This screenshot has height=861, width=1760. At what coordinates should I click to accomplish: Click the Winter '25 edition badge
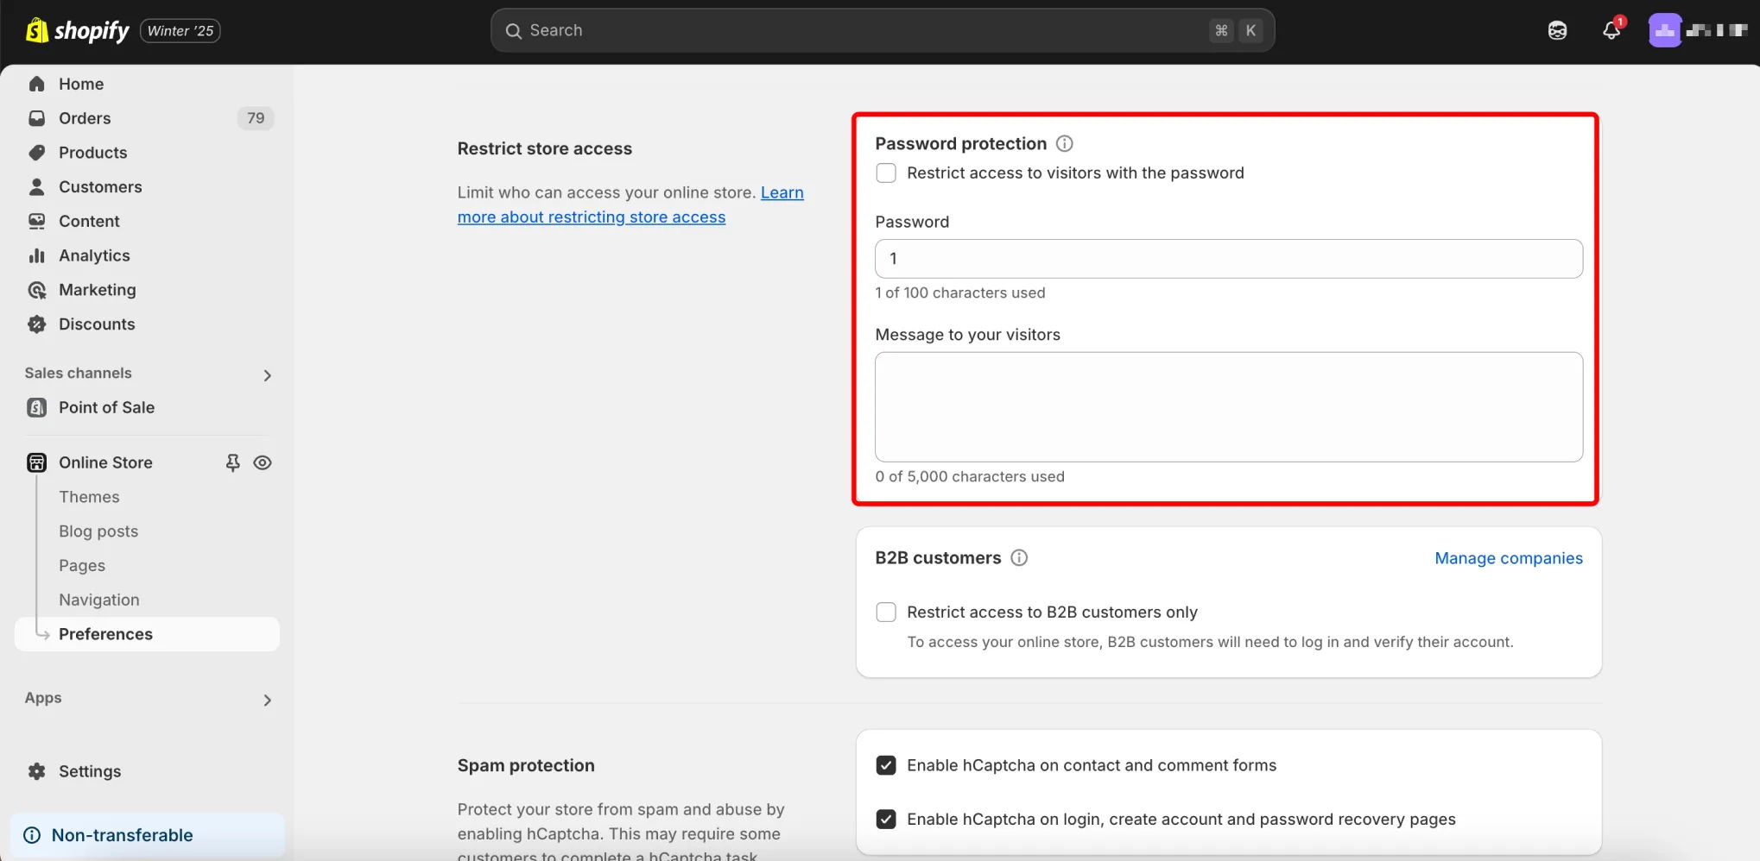point(180,31)
